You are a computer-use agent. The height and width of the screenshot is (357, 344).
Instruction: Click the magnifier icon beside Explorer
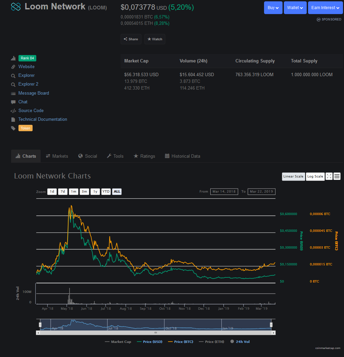[x=13, y=75]
